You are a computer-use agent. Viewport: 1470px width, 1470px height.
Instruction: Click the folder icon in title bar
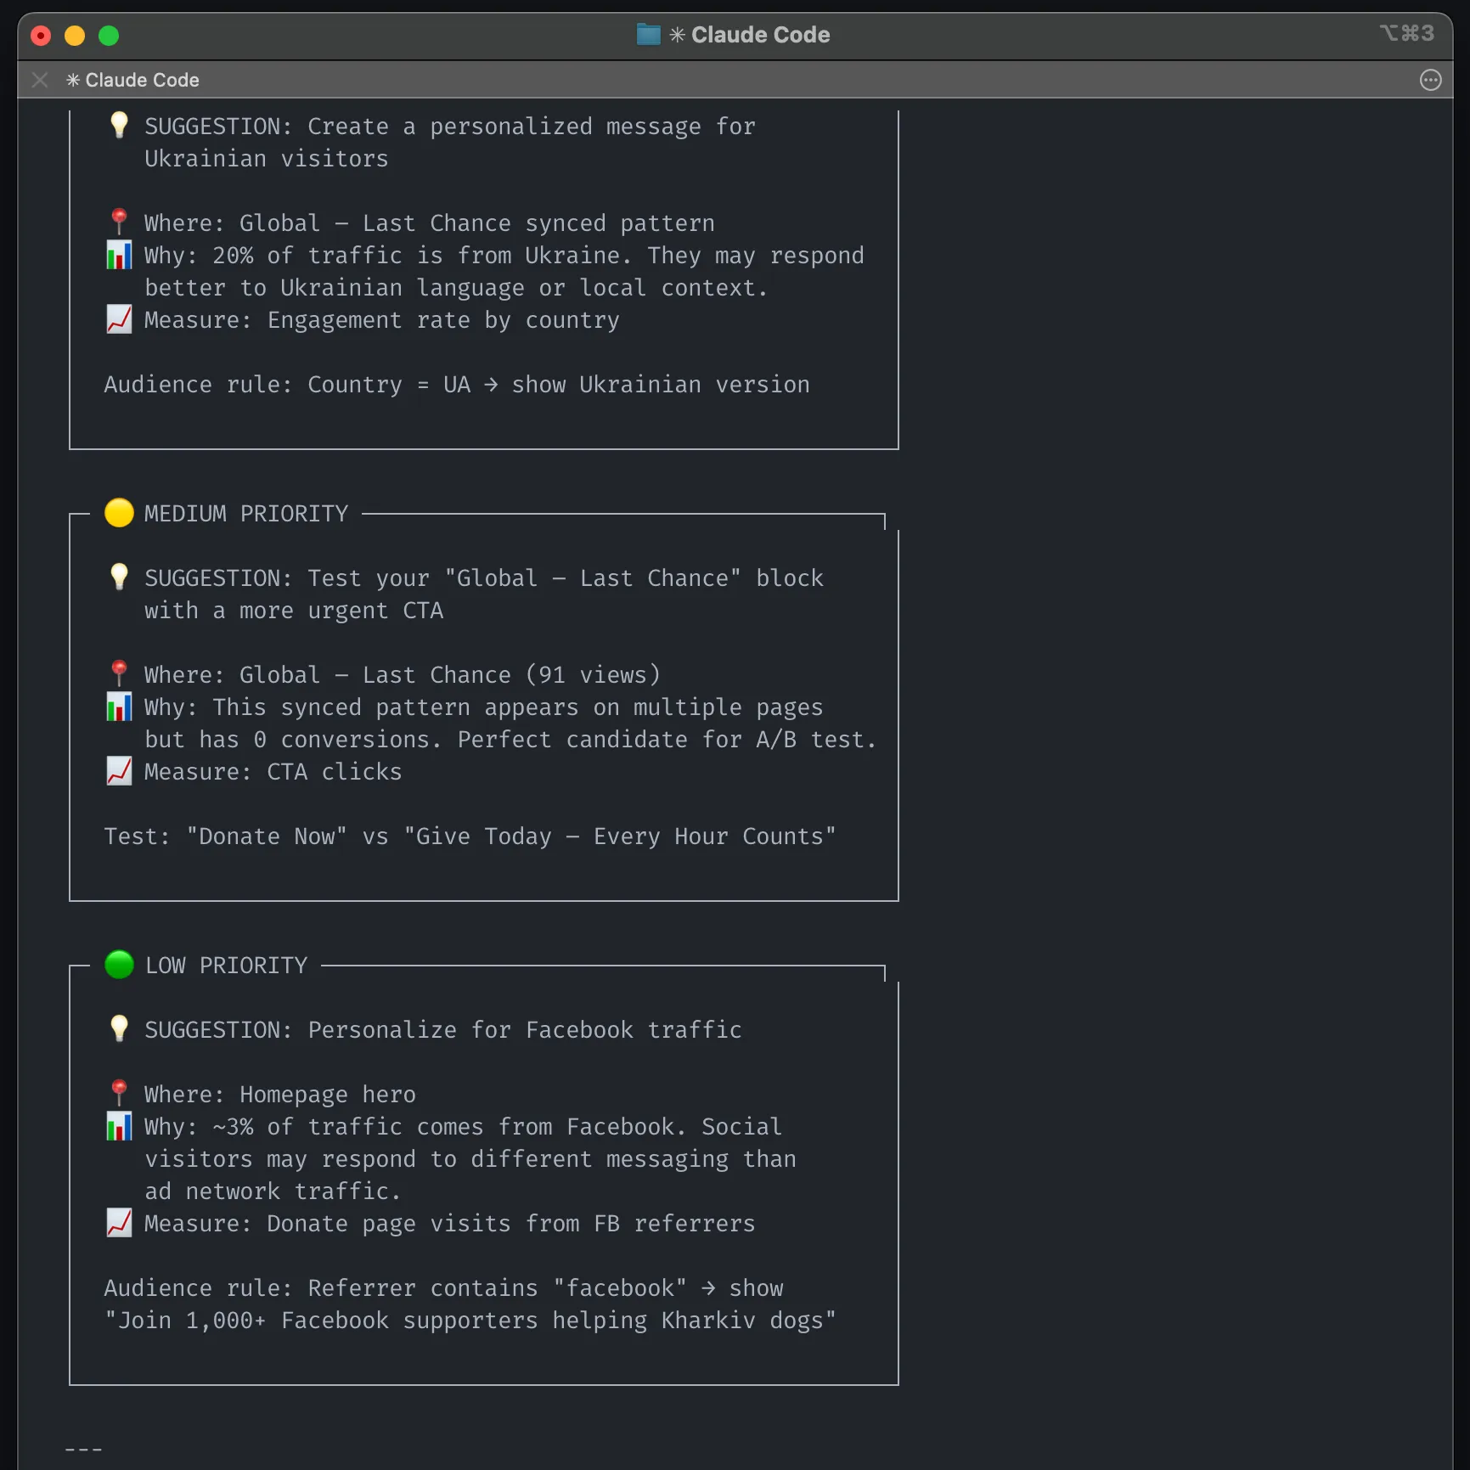coord(649,35)
